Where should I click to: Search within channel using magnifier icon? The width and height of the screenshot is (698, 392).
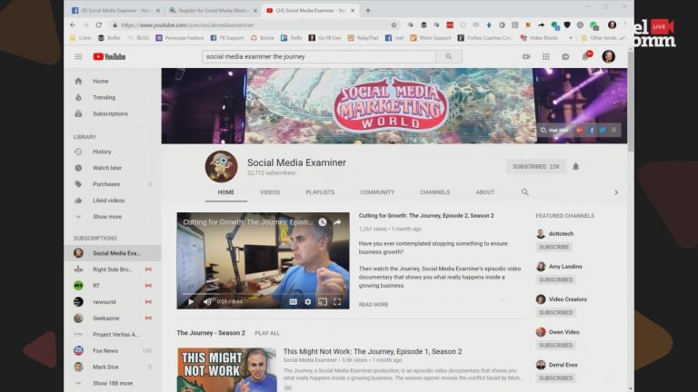click(525, 192)
